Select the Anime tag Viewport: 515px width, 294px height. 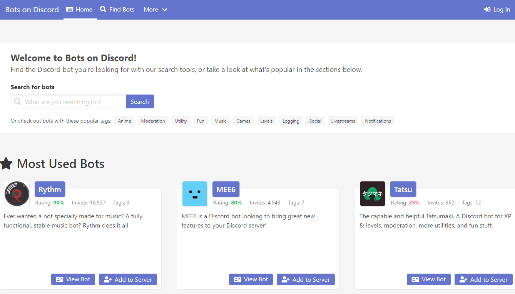tap(125, 121)
